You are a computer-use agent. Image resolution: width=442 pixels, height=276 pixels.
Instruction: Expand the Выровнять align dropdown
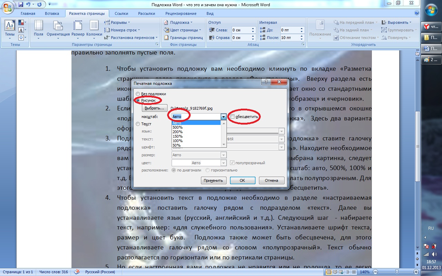[x=396, y=22]
